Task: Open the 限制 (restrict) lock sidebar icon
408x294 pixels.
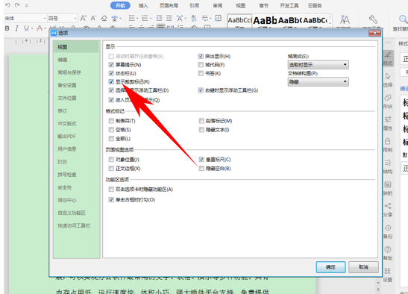Action: [388, 145]
